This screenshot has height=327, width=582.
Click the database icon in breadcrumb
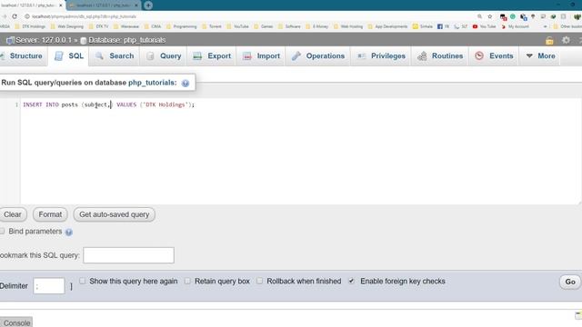pos(84,40)
